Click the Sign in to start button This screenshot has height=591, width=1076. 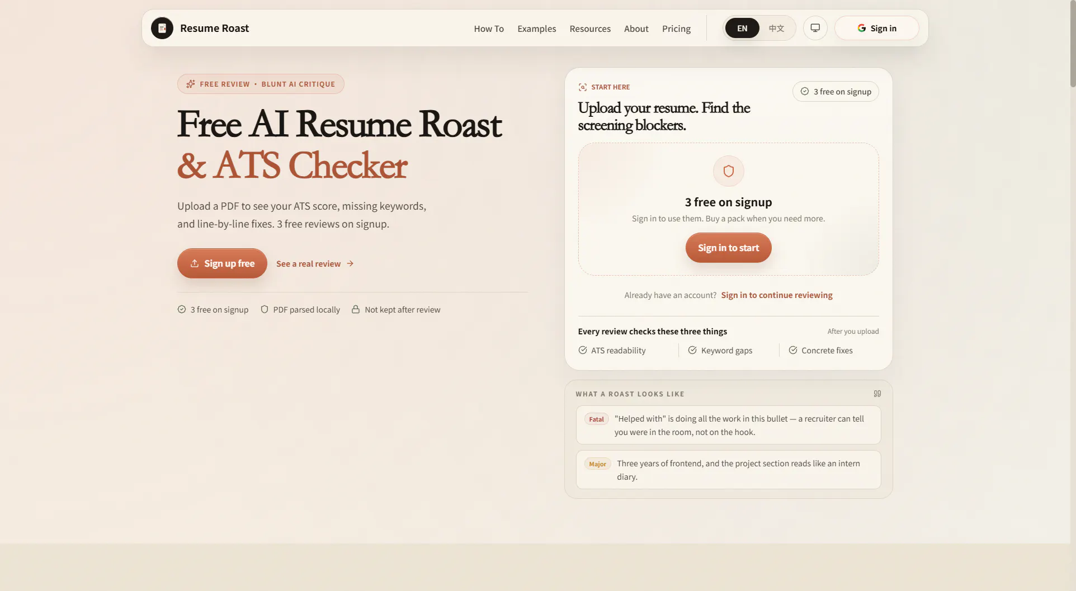(x=728, y=248)
